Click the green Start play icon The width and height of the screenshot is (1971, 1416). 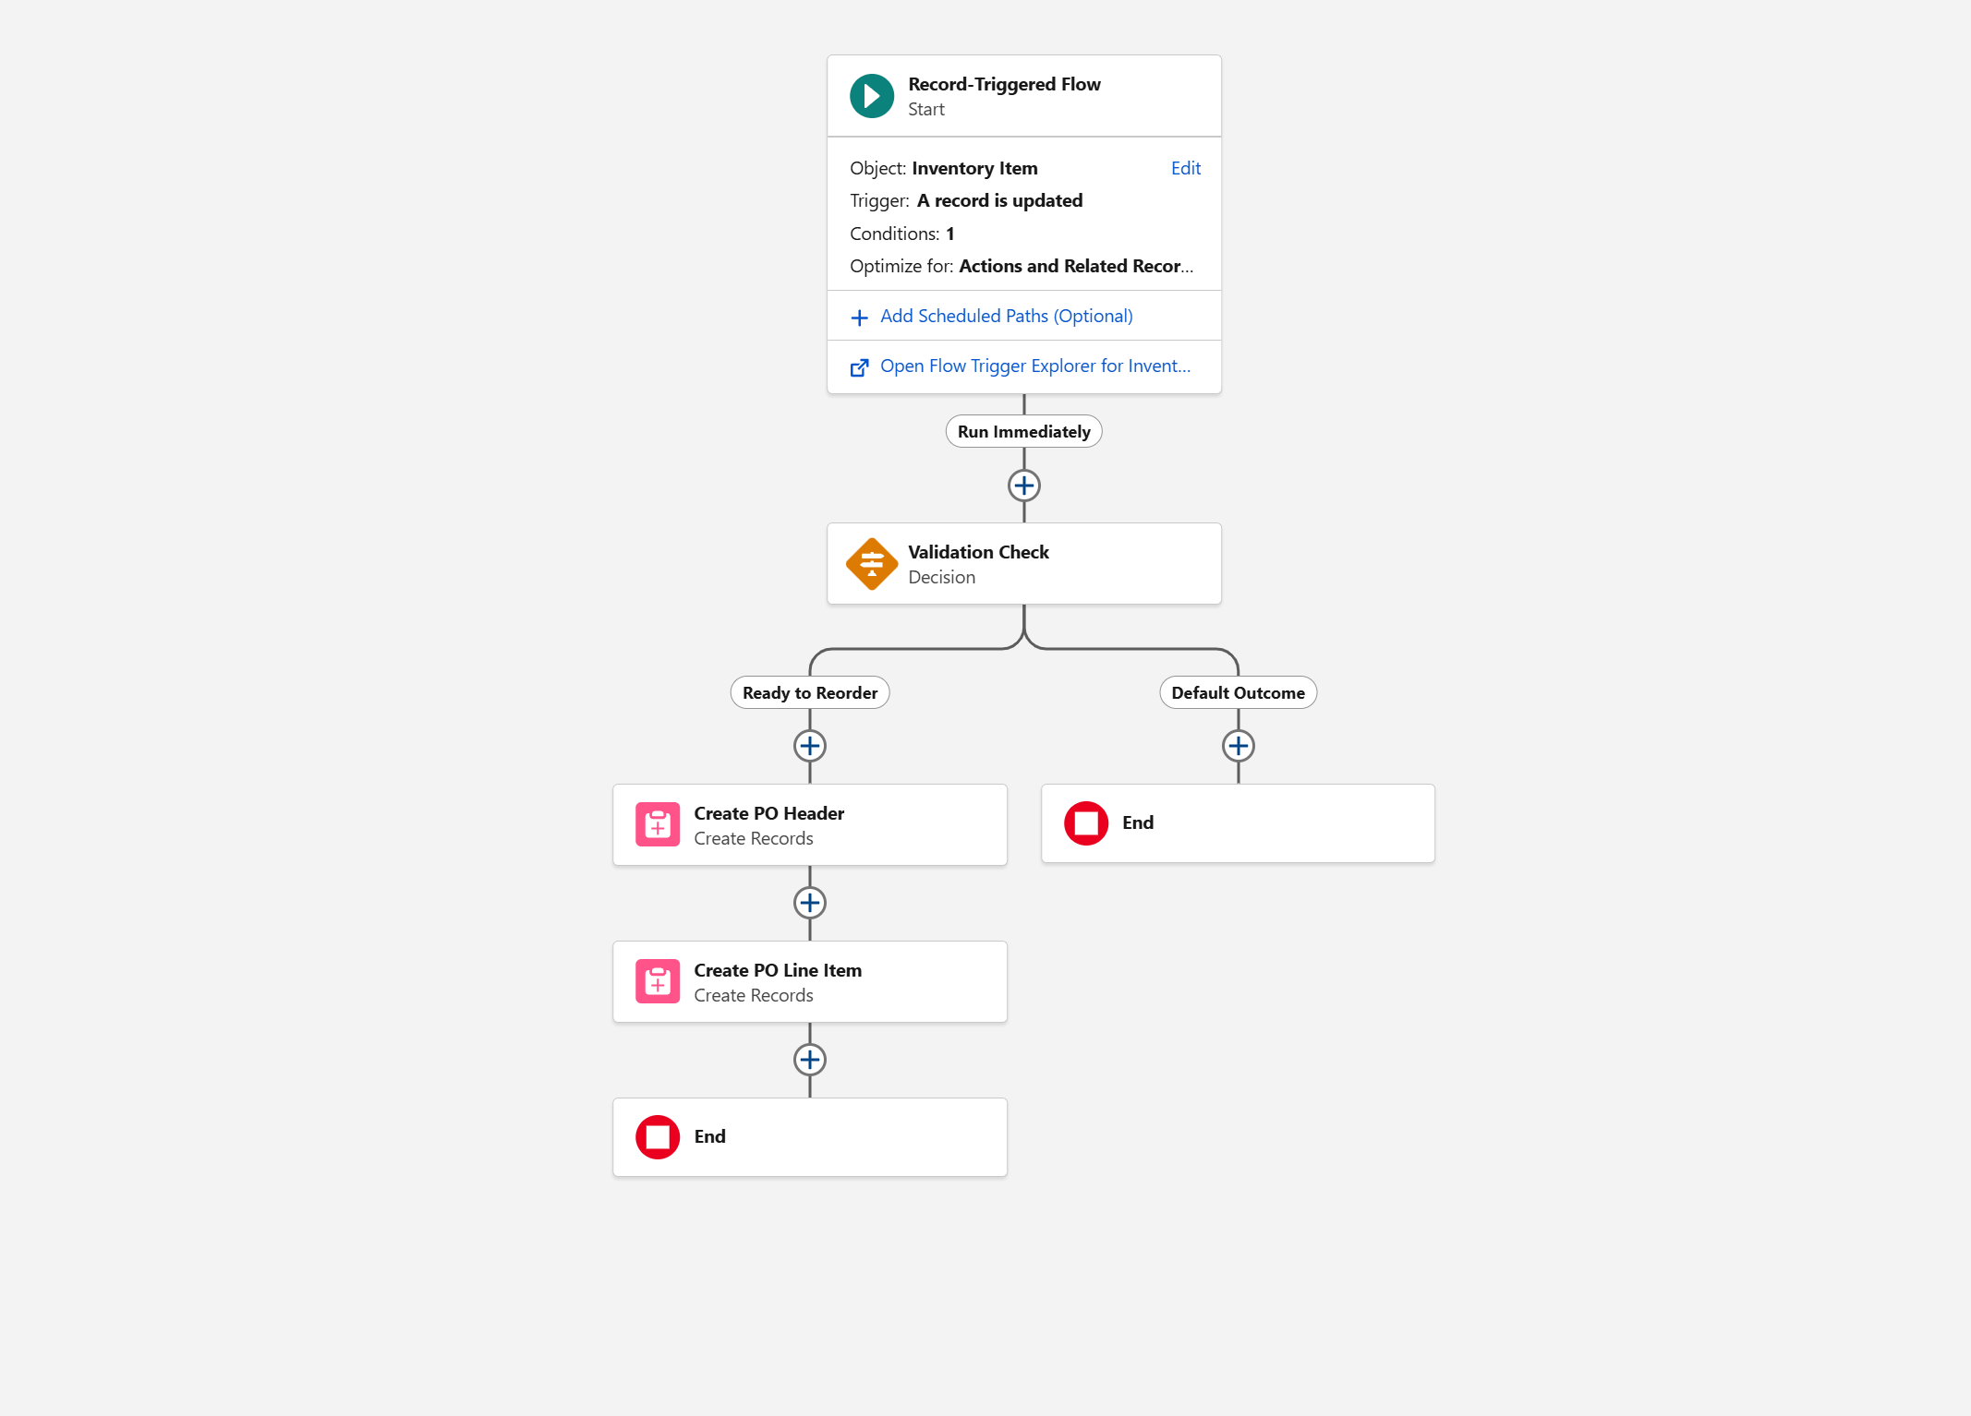click(872, 96)
